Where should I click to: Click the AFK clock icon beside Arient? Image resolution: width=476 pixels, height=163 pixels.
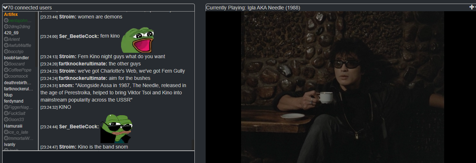pos(6,39)
